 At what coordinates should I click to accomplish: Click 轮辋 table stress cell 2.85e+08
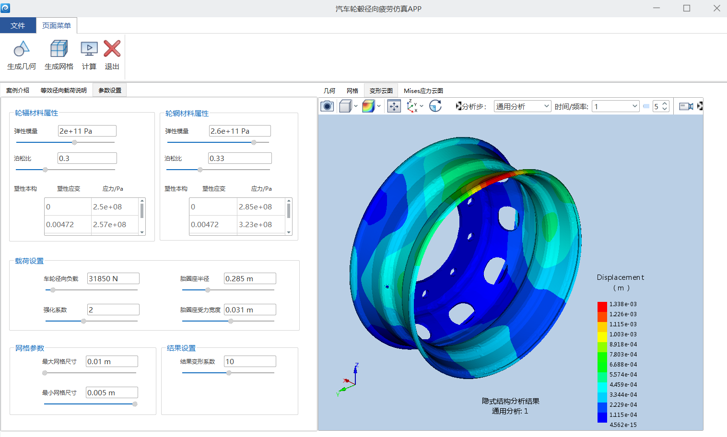[261, 207]
